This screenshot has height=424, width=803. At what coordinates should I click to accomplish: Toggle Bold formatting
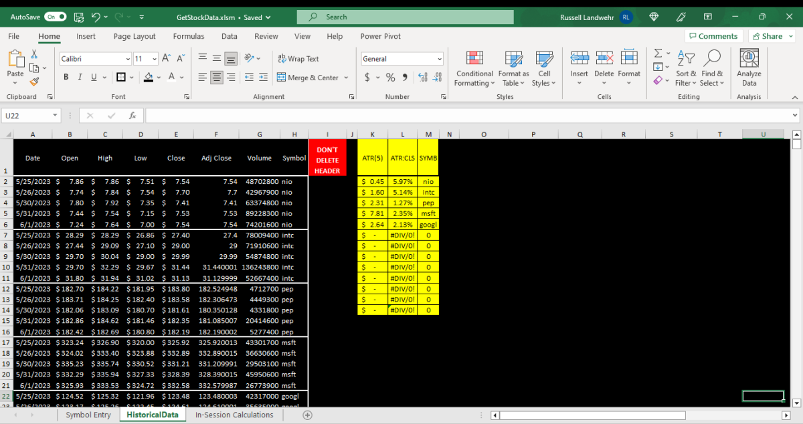coord(66,78)
